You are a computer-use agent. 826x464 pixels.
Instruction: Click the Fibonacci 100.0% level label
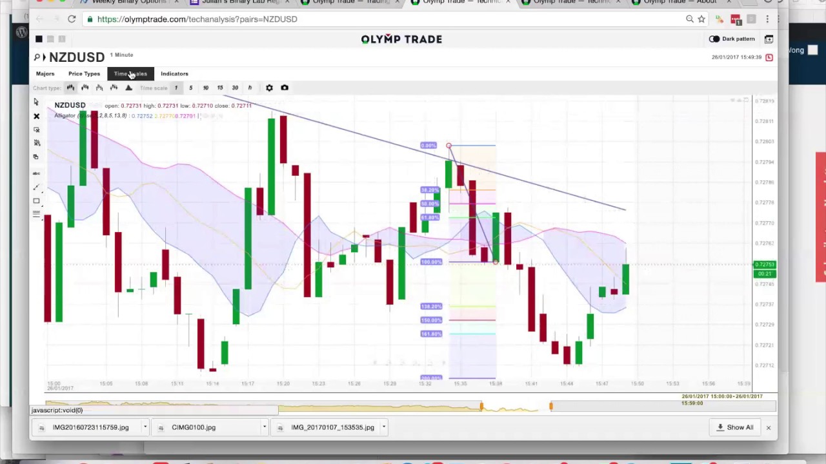click(431, 262)
